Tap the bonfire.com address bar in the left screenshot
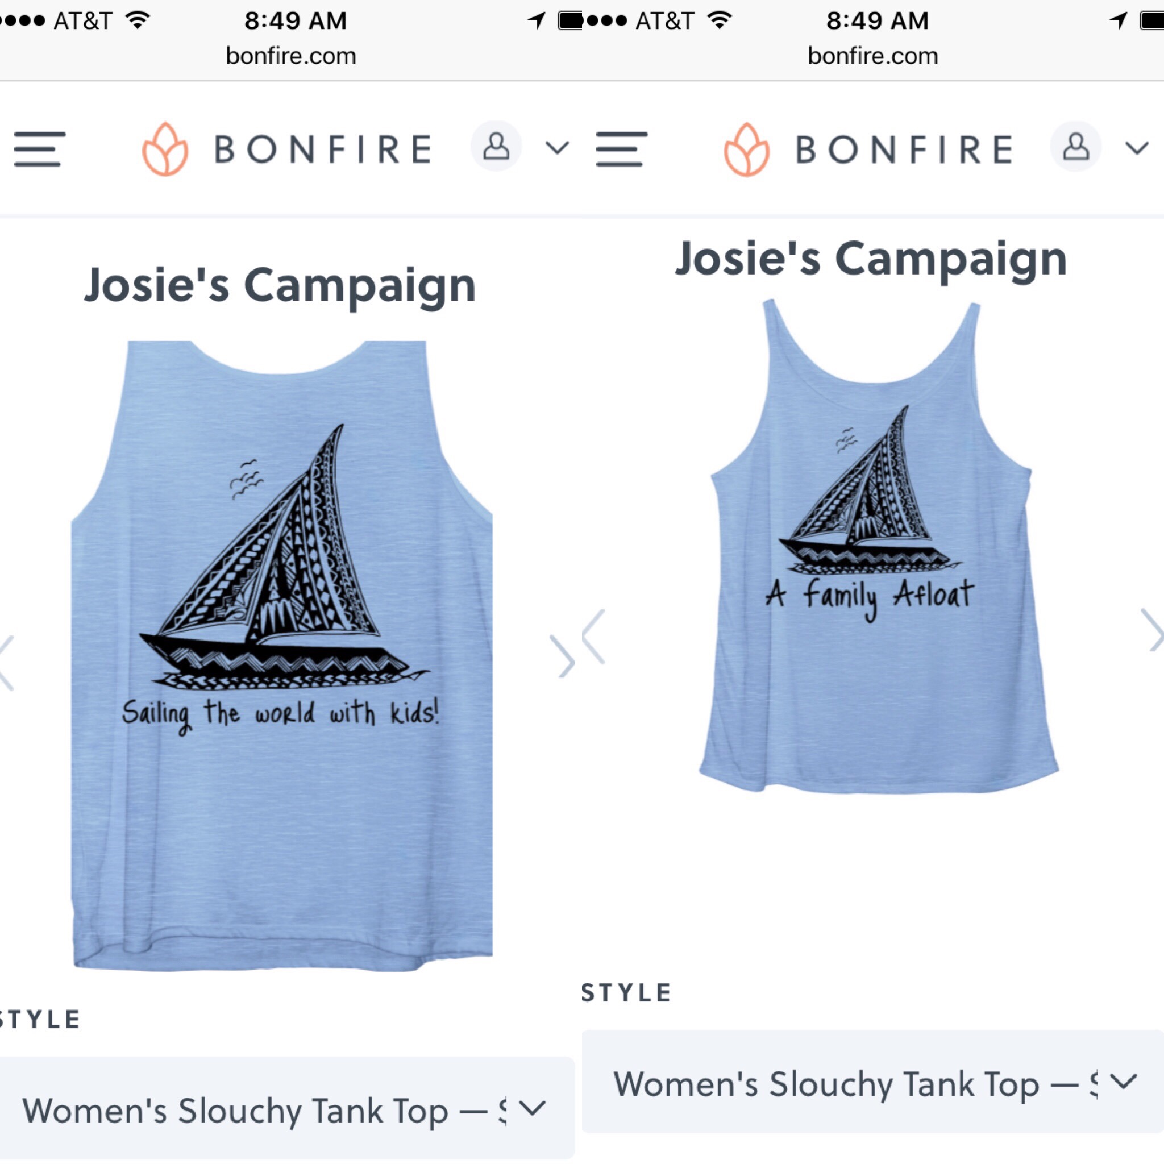The image size is (1164, 1164). click(291, 56)
